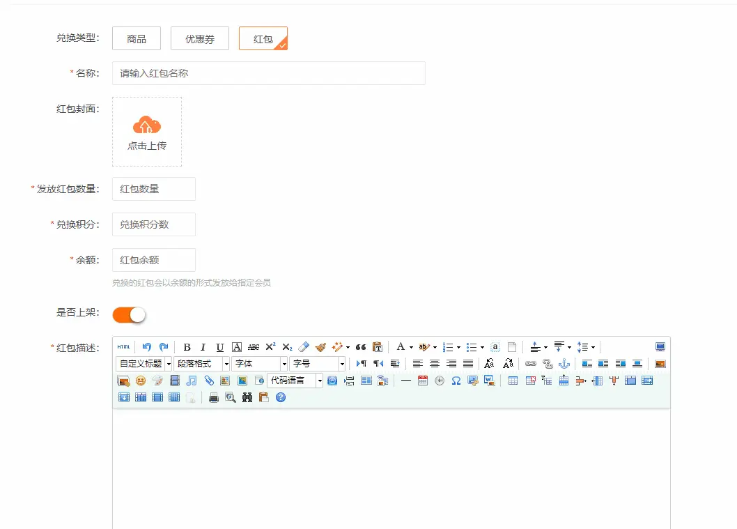Viewport: 737px width, 529px height.
Task: Click 点击上传 to upload the cover image
Action: tap(147, 132)
